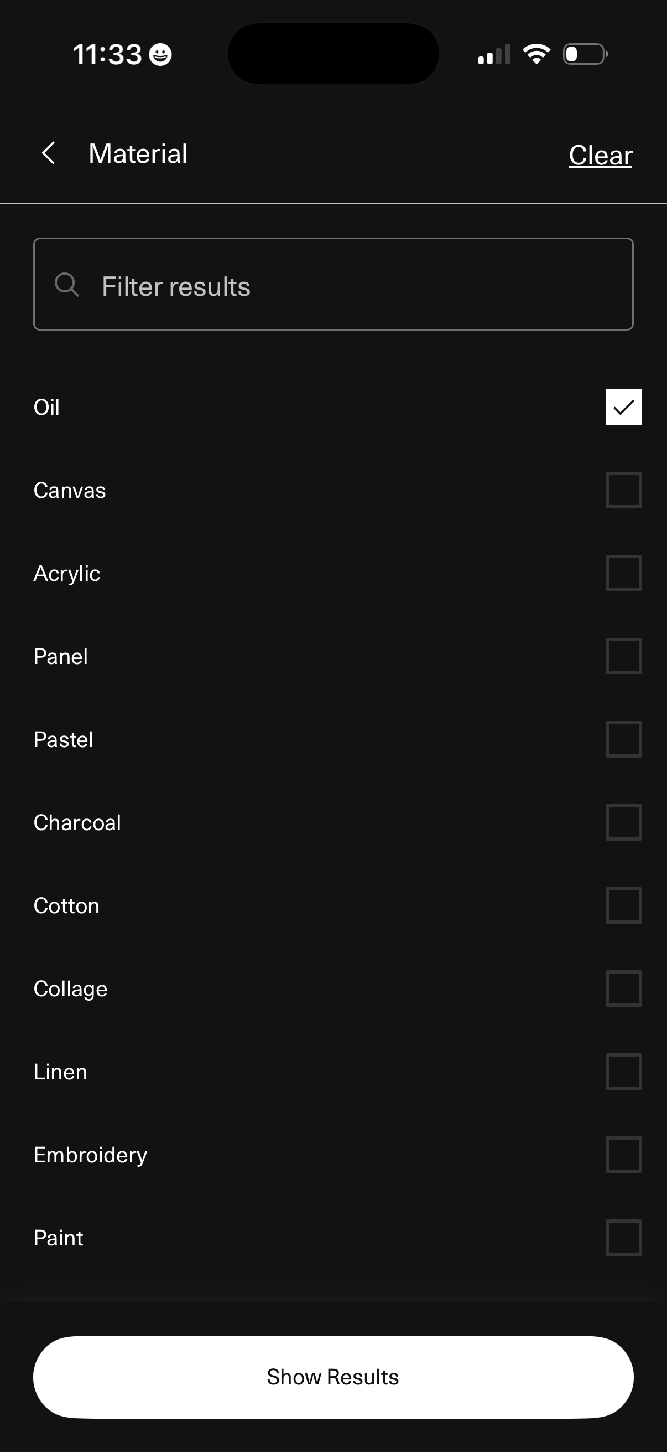Check the Canvas checkbox
This screenshot has height=1452, width=667.
pyautogui.click(x=623, y=490)
